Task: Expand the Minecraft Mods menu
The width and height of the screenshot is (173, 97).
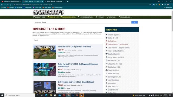Action: 40,17
